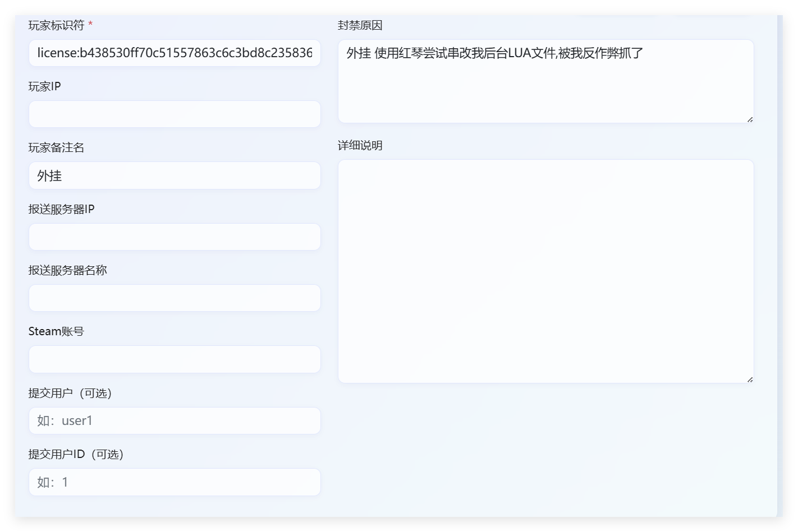Click the 玩家备注名 label text
Screen dimensions: 798x532
56,147
